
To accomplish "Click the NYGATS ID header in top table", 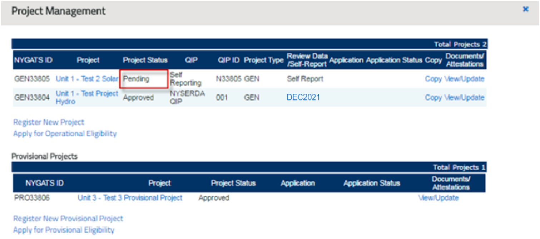I will click(33, 60).
